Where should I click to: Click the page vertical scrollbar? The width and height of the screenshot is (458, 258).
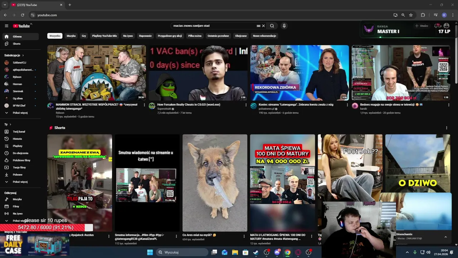456,54
